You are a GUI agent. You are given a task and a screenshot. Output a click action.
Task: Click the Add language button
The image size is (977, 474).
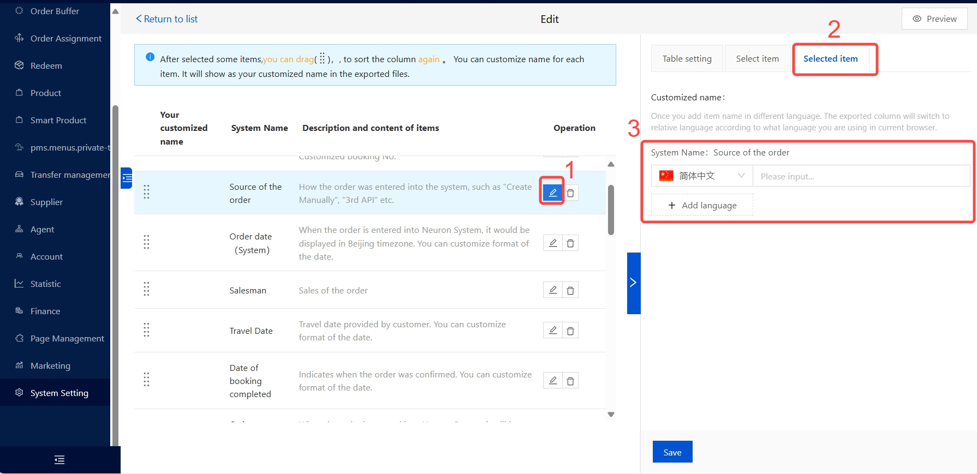click(702, 205)
